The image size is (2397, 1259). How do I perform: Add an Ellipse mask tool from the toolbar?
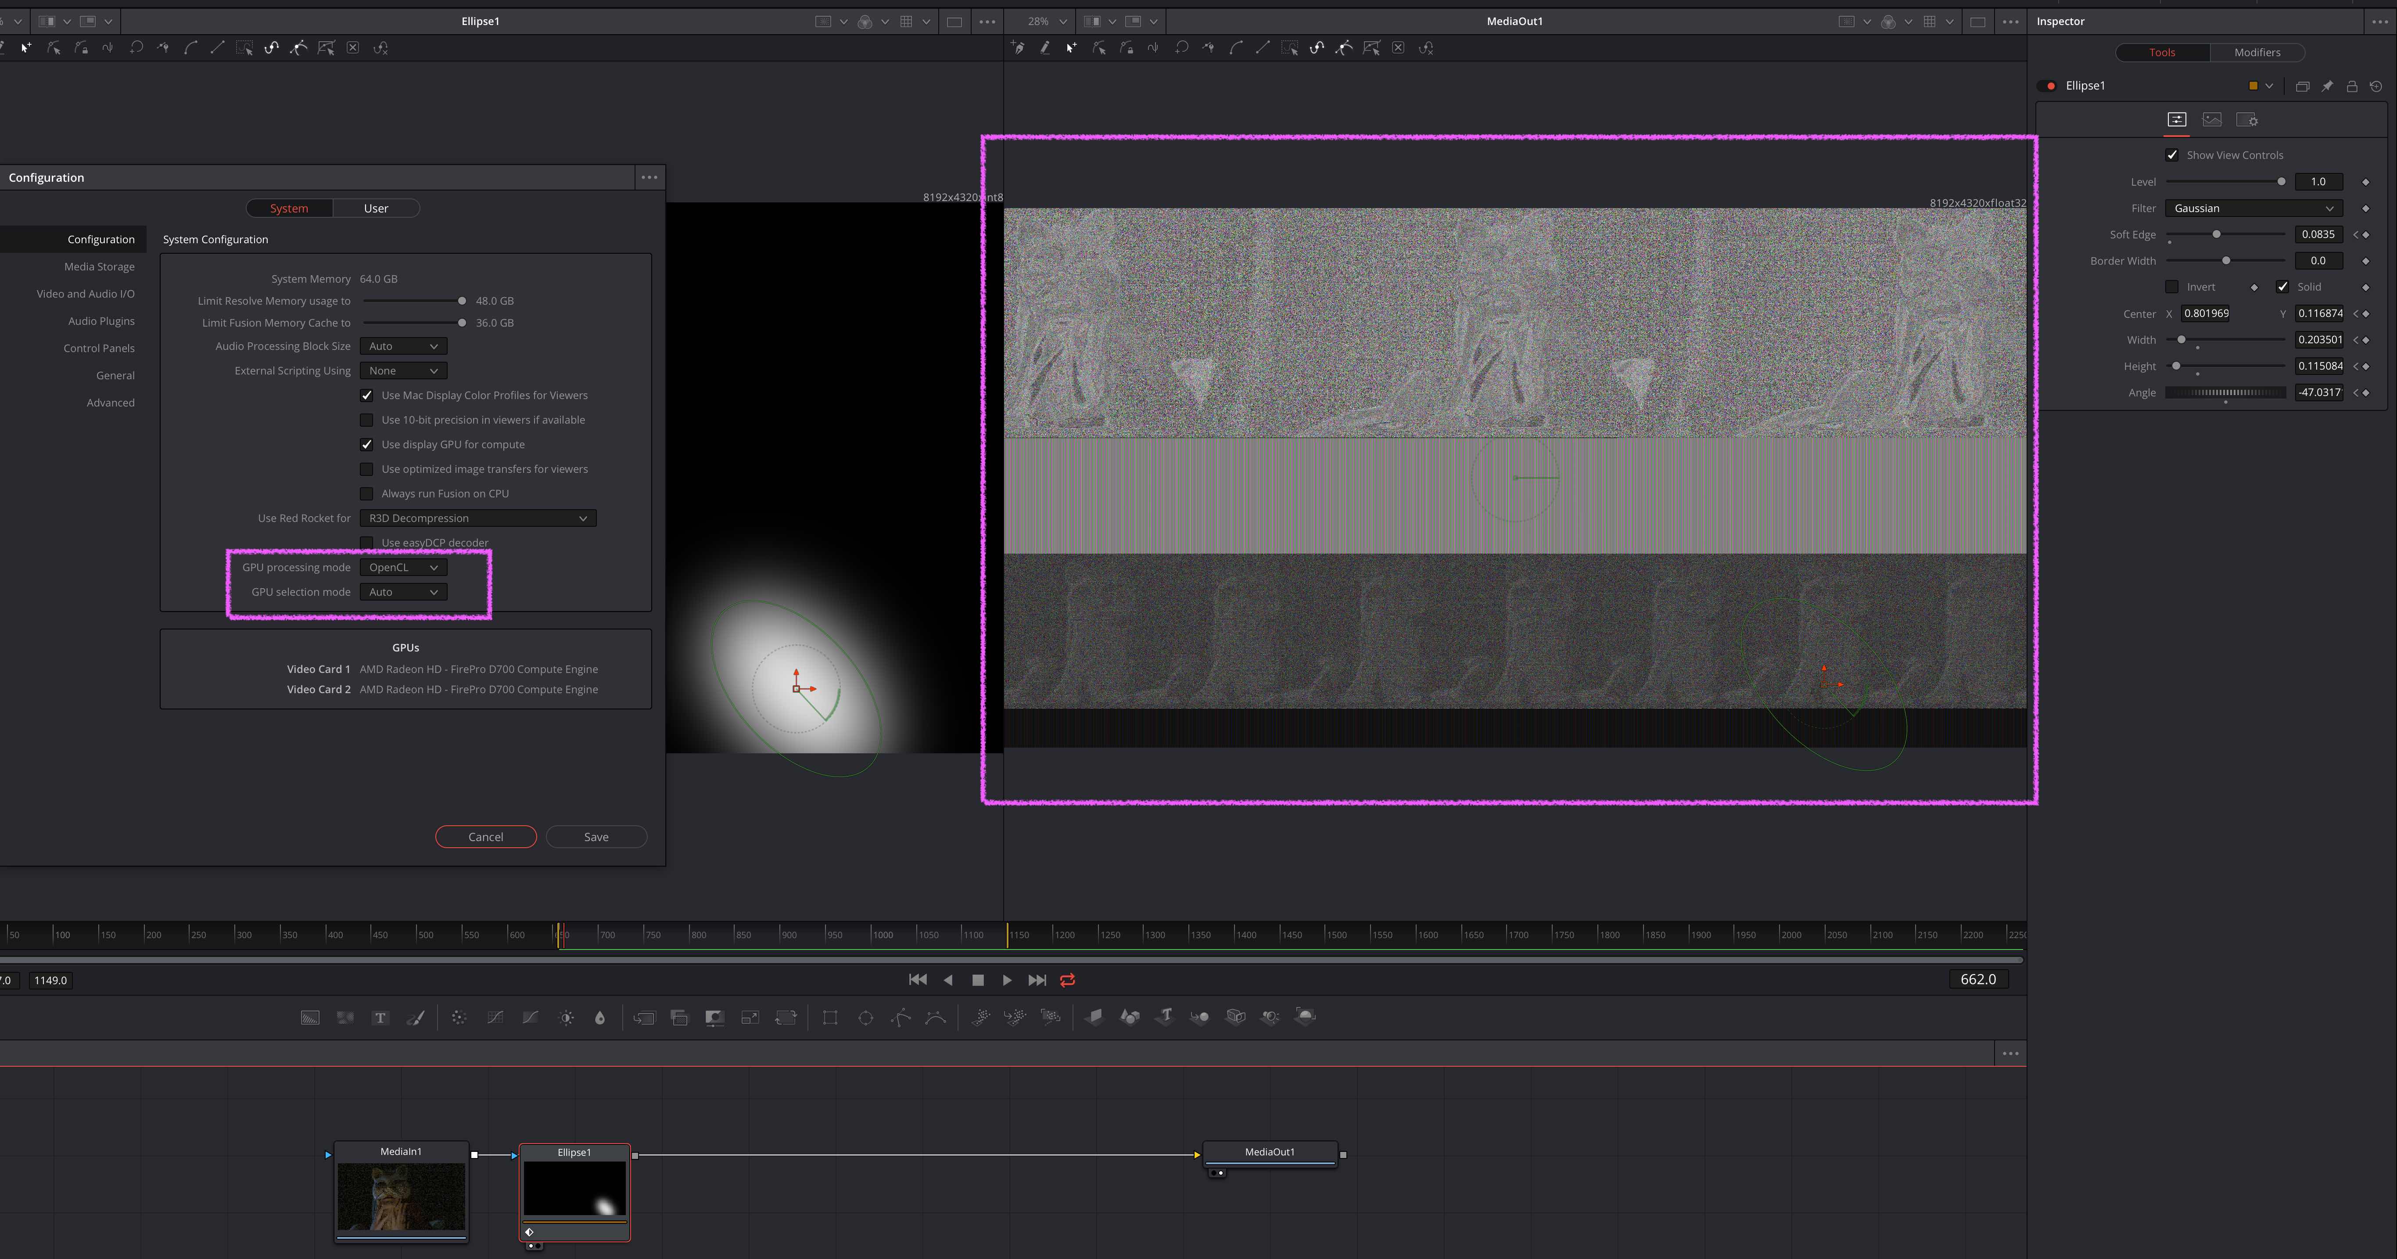click(x=865, y=1017)
